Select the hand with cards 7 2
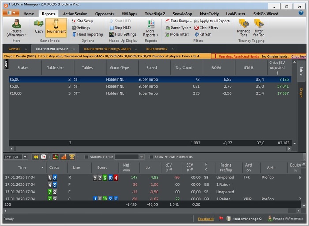Screen dimensions: 309x226 tap(152, 192)
